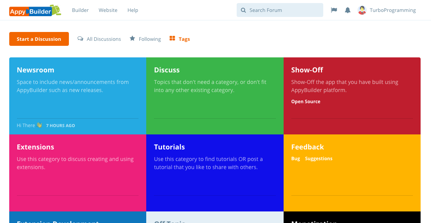The image size is (431, 223).
Task: Open the Website menu link
Action: [108, 10]
